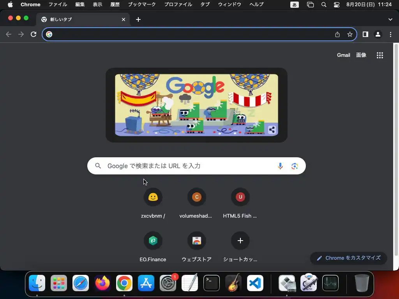This screenshot has width=399, height=299.
Task: Add a new shortcut with the plus tile
Action: (240, 247)
